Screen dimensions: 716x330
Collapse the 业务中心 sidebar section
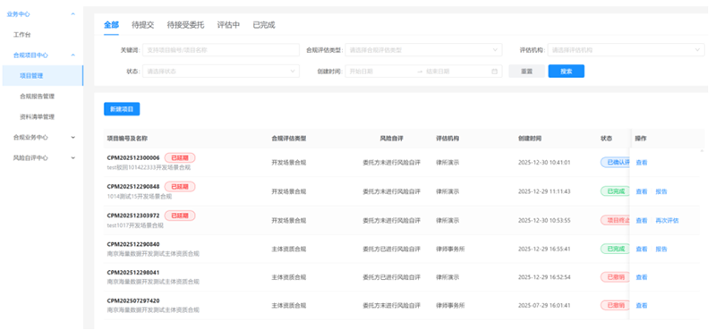(73, 14)
